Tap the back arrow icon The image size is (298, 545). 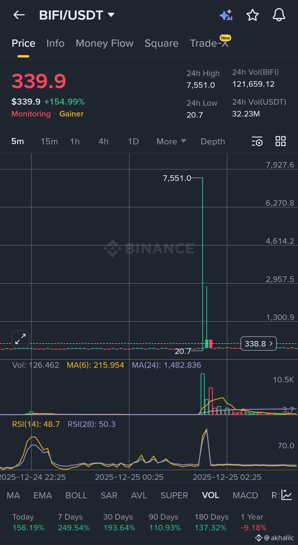19,15
